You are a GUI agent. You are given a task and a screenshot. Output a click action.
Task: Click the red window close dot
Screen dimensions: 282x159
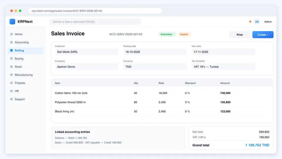12,11
